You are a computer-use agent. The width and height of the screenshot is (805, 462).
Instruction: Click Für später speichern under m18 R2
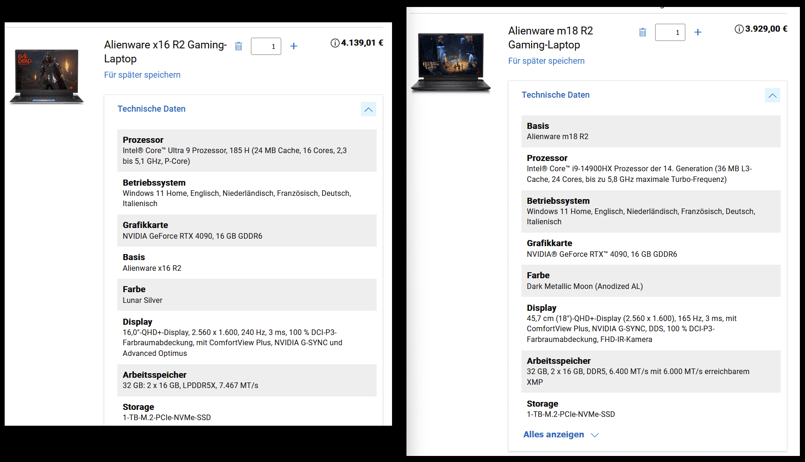click(546, 61)
